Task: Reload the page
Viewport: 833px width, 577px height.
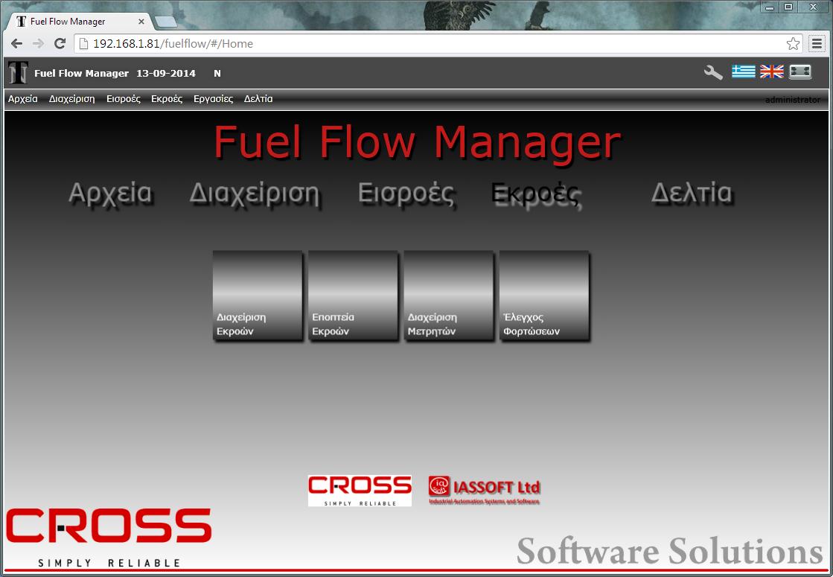Action: (60, 44)
